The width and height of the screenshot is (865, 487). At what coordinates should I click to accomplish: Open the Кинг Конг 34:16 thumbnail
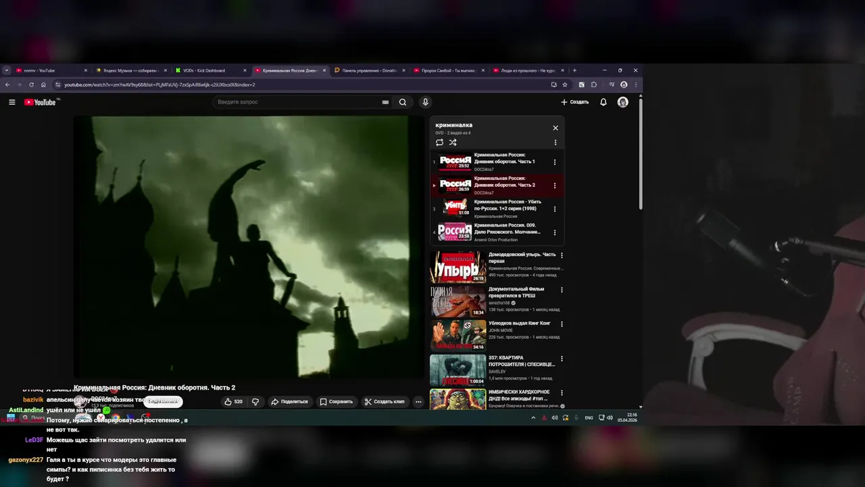(458, 336)
